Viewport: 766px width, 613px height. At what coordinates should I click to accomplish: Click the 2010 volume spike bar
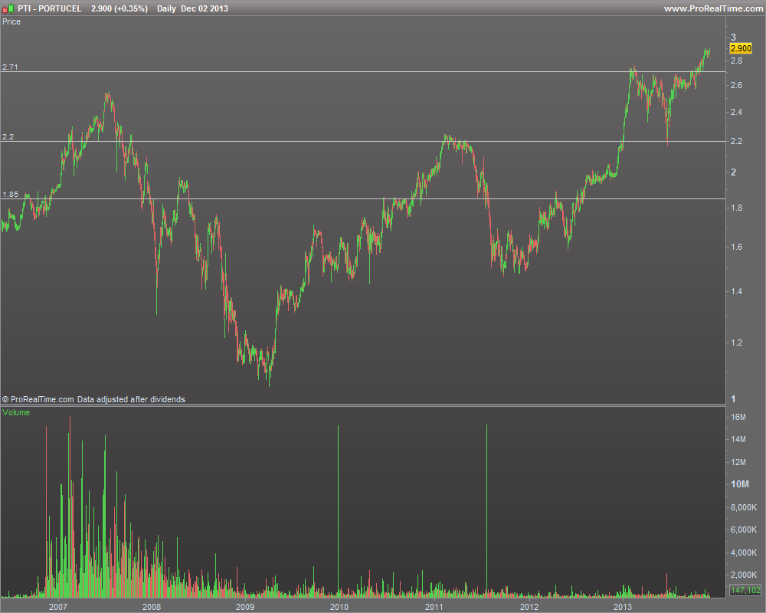pyautogui.click(x=338, y=511)
